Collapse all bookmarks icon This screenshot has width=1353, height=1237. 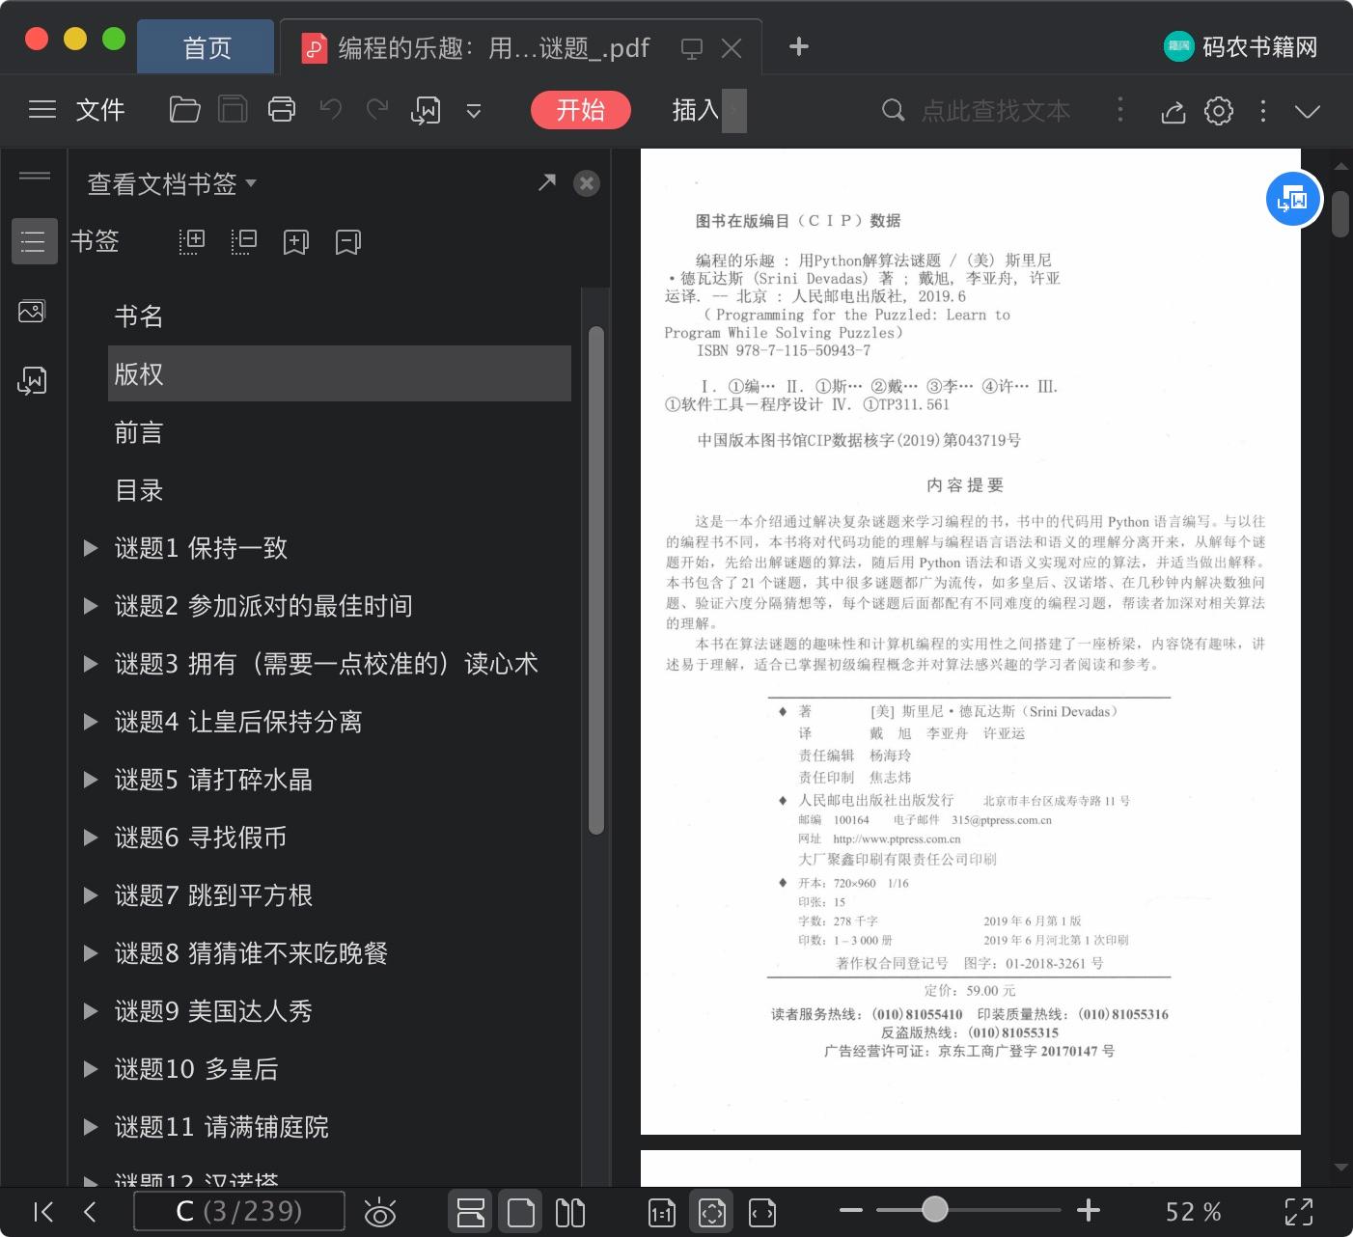(x=244, y=241)
